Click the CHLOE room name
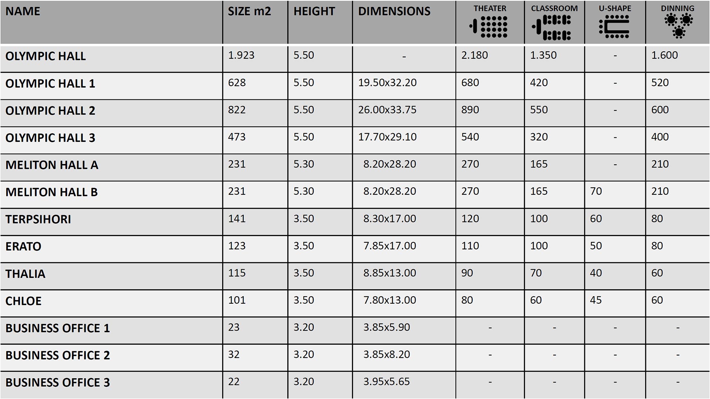 tap(23, 301)
